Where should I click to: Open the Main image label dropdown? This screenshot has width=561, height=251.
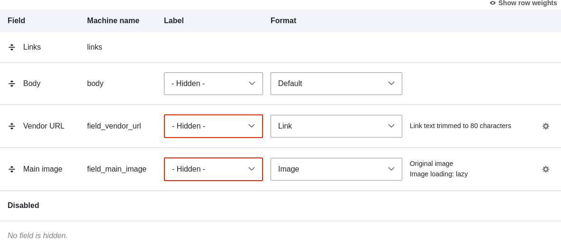click(x=213, y=169)
